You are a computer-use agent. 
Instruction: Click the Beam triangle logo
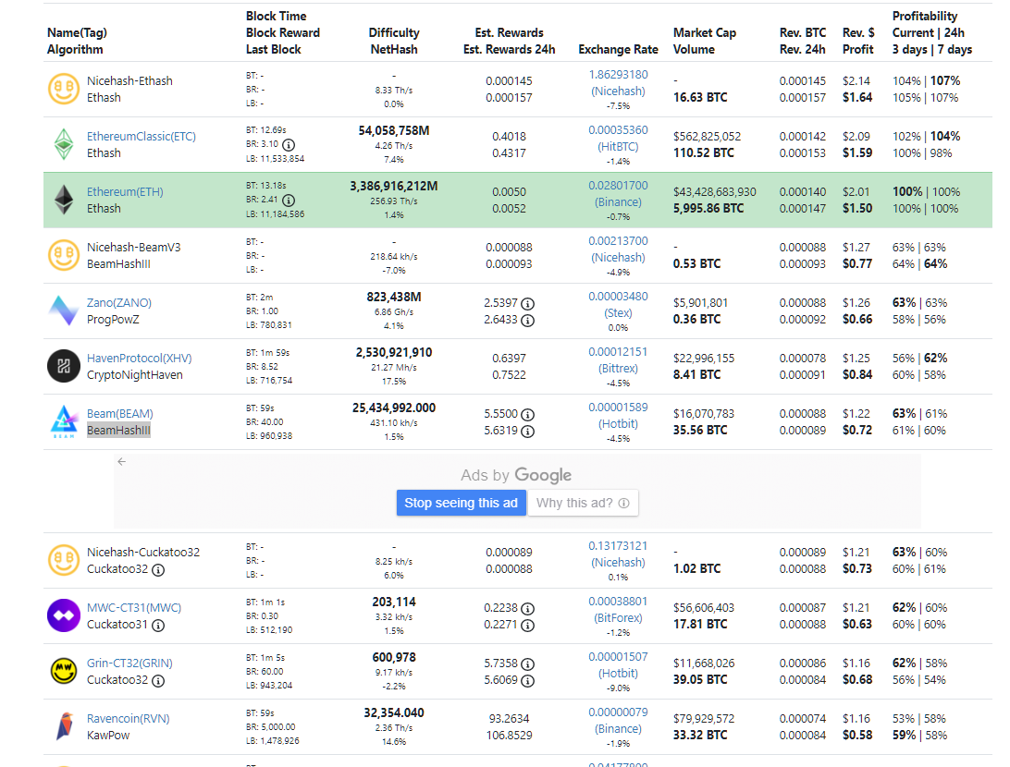pos(64,421)
